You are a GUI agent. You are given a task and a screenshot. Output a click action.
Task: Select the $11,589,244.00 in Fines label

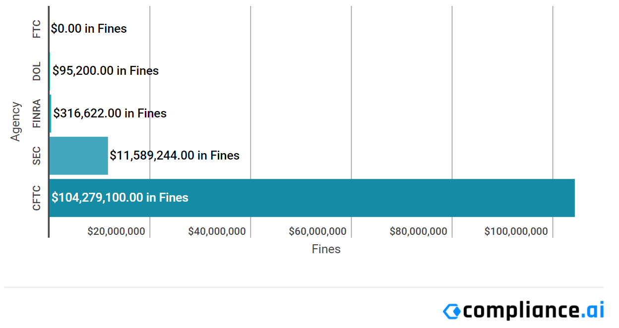point(175,156)
